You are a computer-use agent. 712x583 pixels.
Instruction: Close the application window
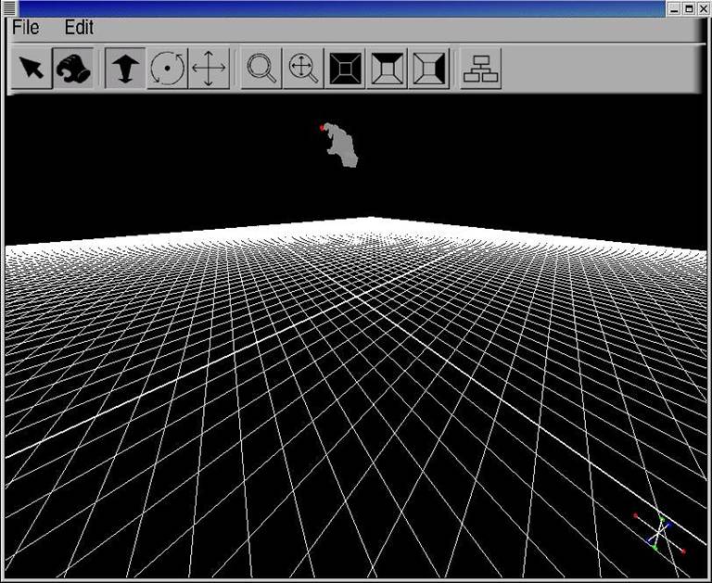(703, 8)
